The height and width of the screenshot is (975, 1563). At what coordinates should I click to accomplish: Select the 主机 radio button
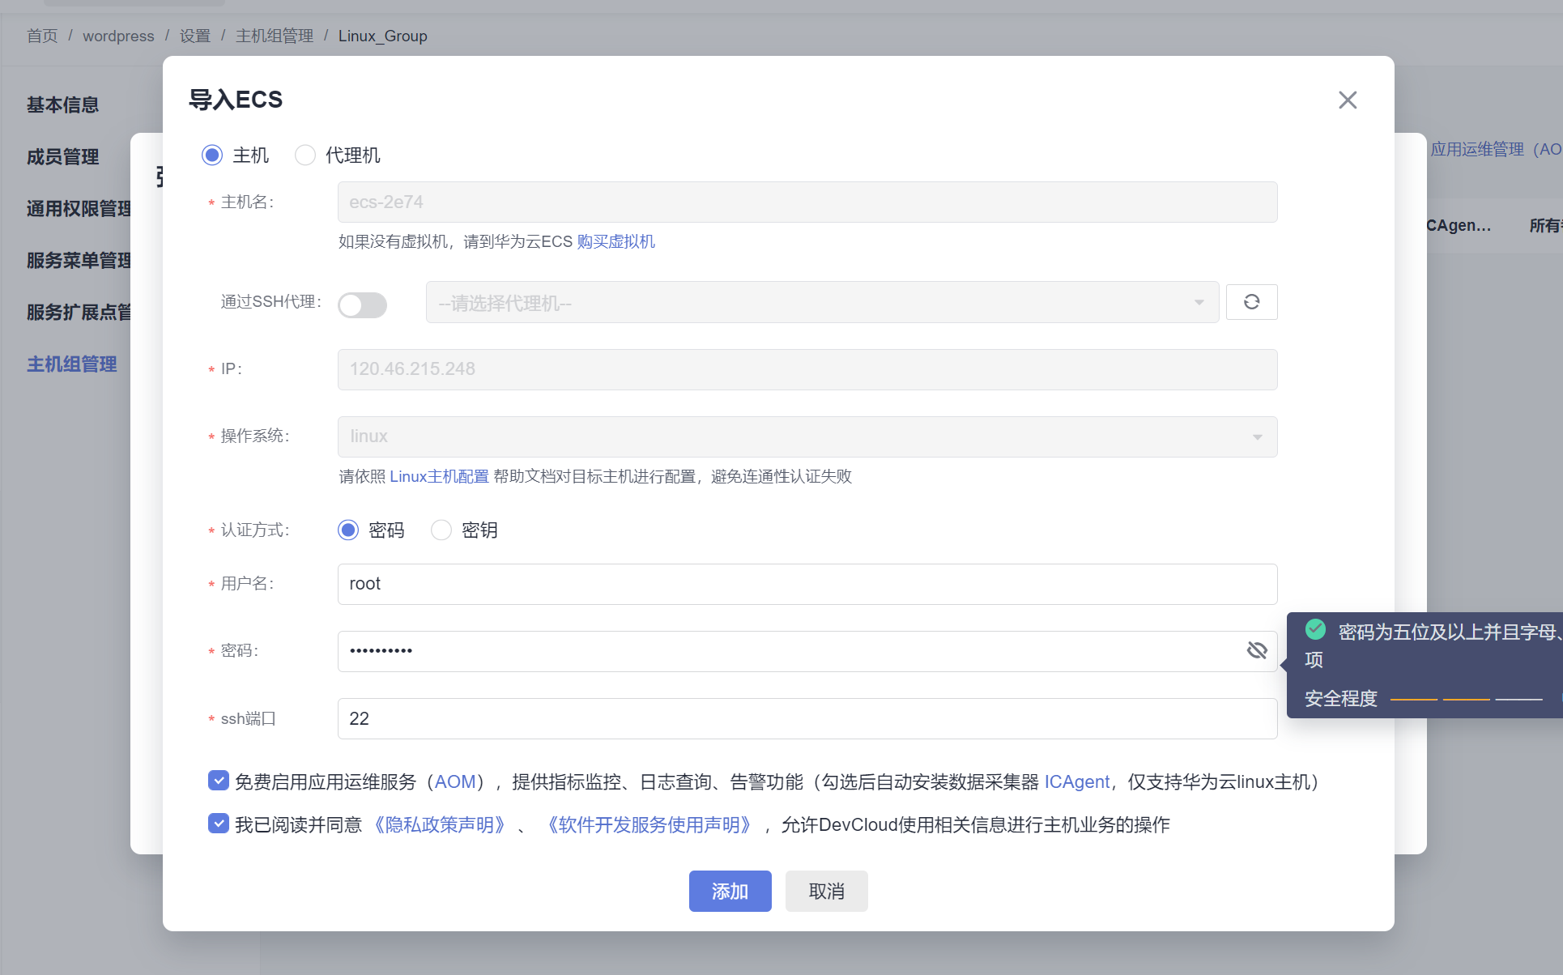click(x=212, y=155)
